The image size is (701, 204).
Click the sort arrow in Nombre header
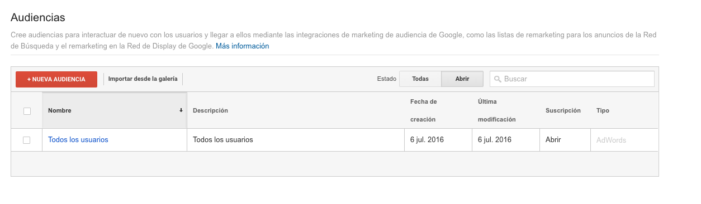point(181,110)
